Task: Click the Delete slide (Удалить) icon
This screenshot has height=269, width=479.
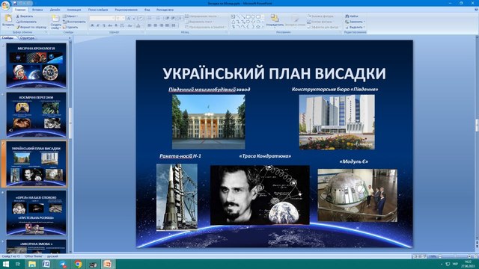Action: (x=65, y=27)
